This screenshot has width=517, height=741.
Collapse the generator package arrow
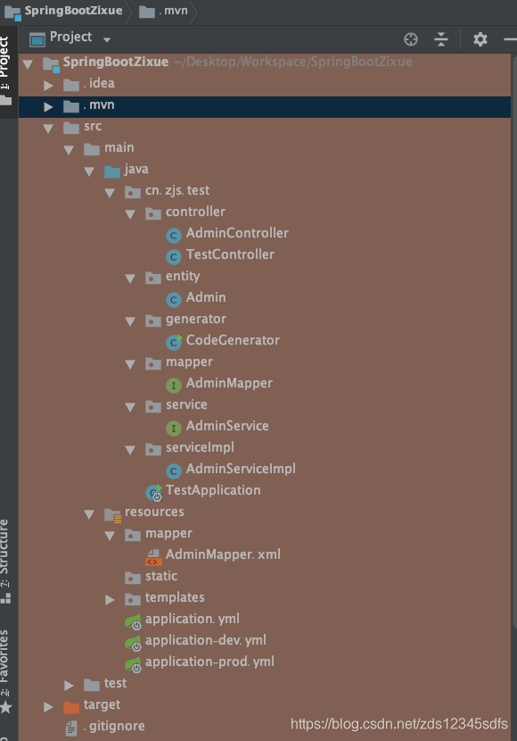point(130,321)
